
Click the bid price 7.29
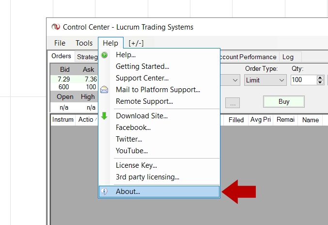(64, 79)
